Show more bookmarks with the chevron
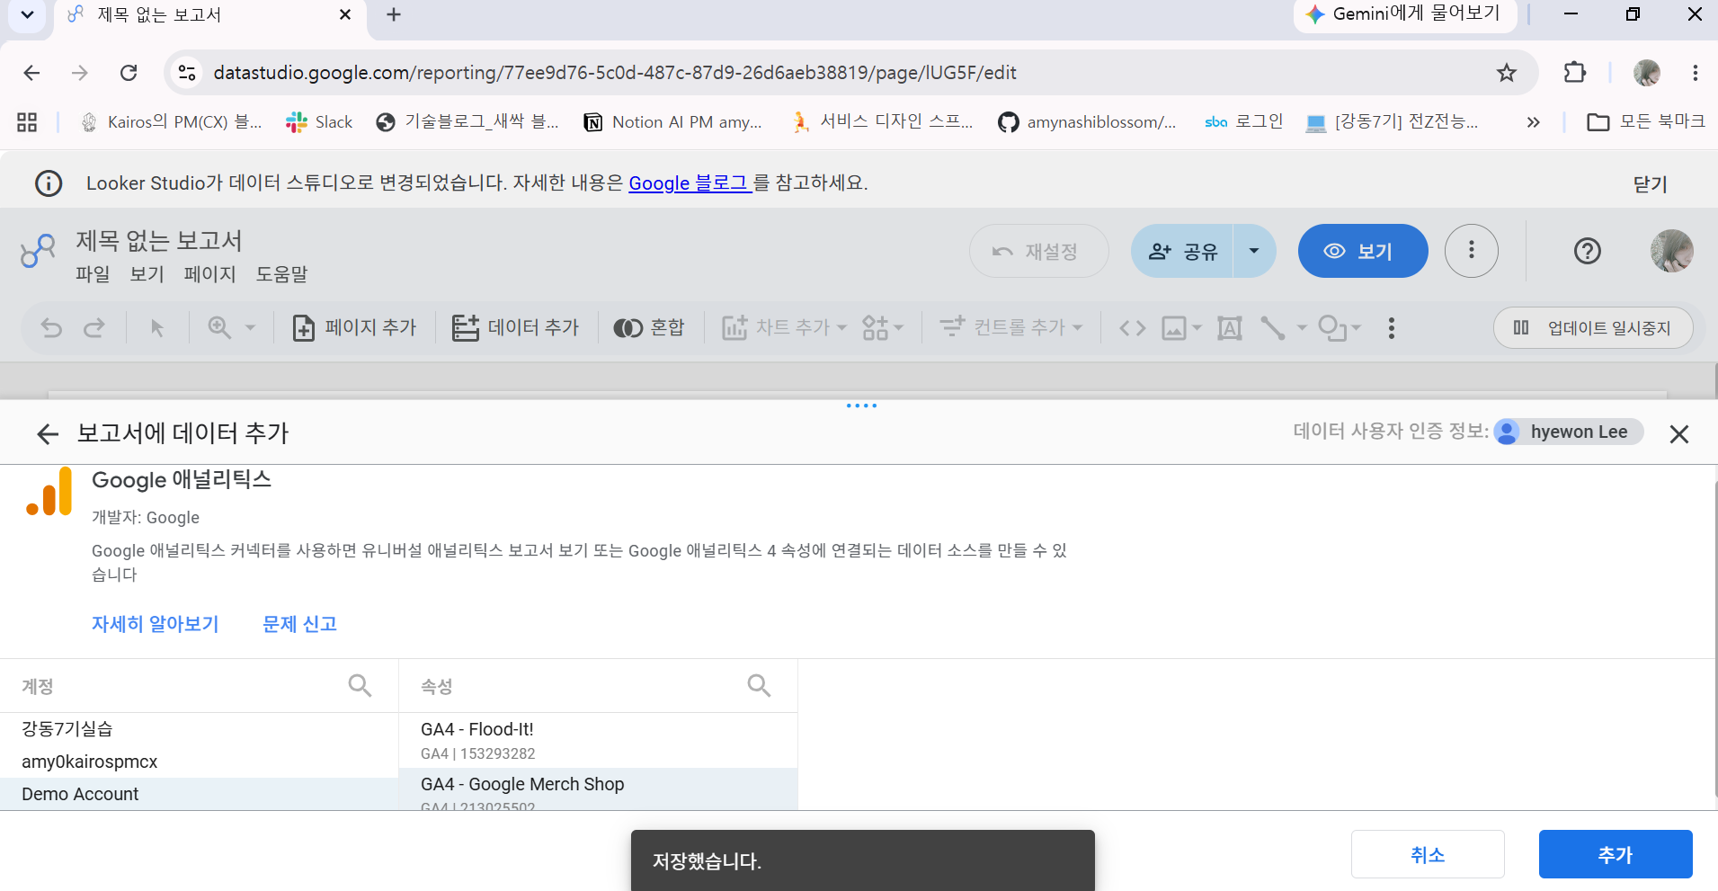 [1534, 122]
